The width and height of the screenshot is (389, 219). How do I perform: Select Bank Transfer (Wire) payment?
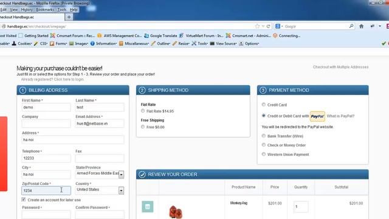[263, 136]
